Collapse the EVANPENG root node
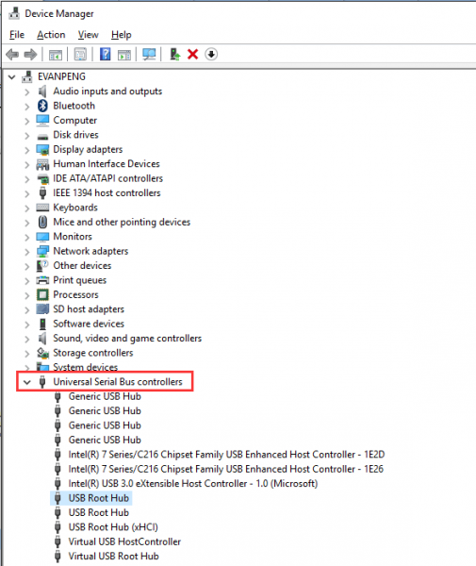 (12, 77)
